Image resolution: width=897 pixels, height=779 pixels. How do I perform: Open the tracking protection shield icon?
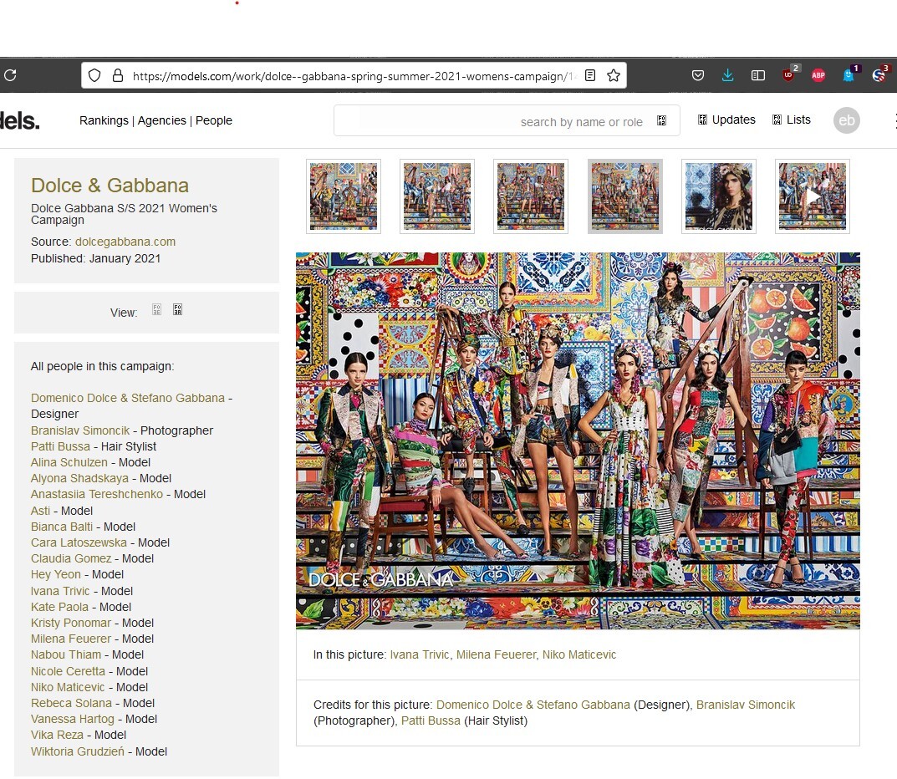[x=94, y=75]
